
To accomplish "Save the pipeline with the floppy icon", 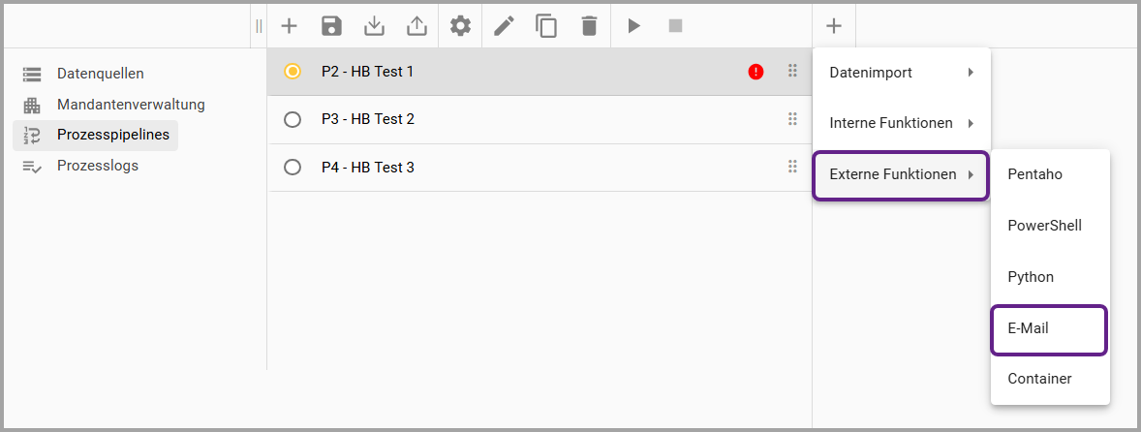I will click(x=331, y=26).
